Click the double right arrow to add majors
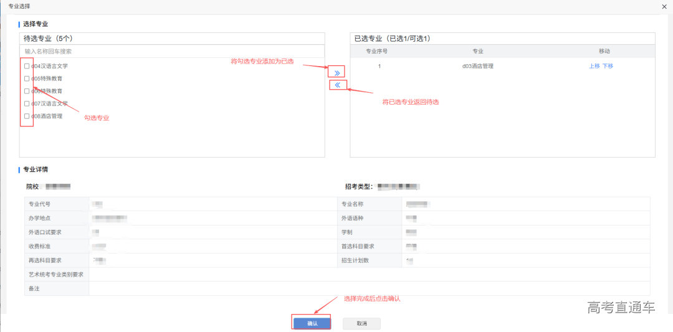The image size is (673, 332). pos(337,73)
